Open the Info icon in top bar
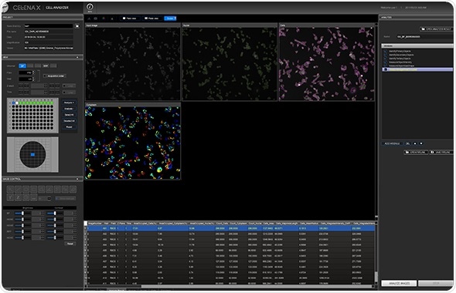The image size is (456, 293). coord(90,7)
